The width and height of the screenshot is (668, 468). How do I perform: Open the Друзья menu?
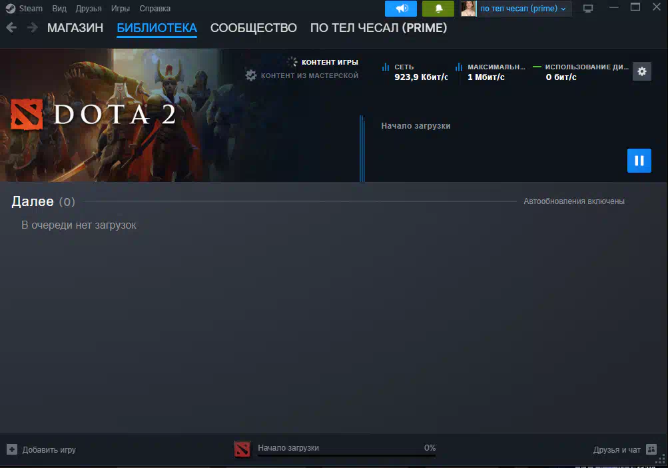[x=89, y=9]
